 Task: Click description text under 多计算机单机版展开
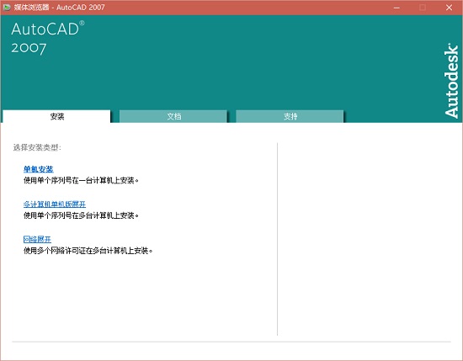tap(81, 215)
